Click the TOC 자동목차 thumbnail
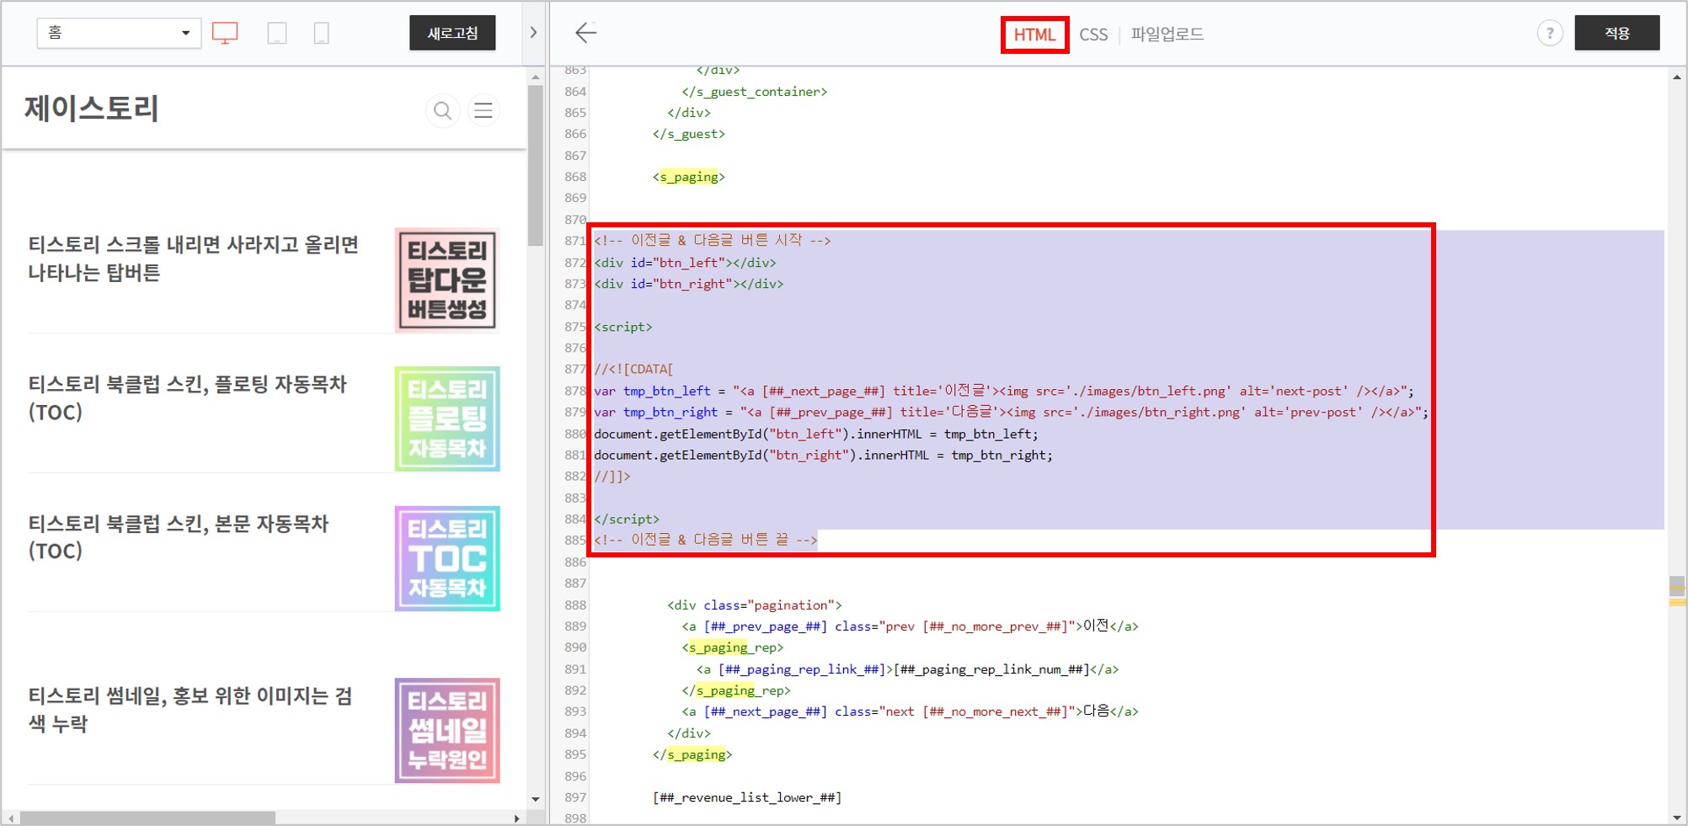The height and width of the screenshot is (826, 1688). coord(447,558)
